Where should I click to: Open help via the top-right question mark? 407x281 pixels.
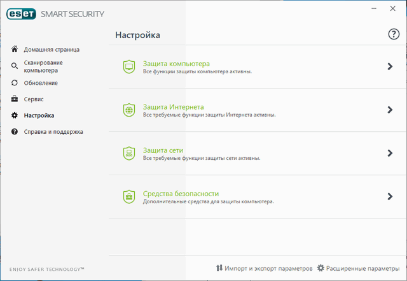coord(394,34)
